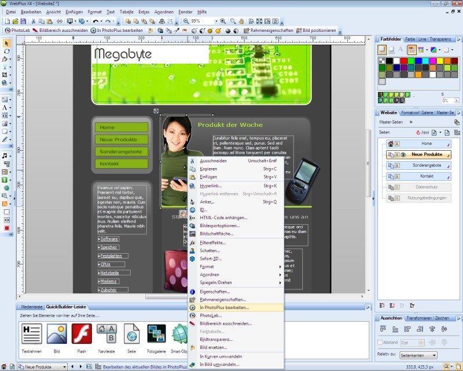This screenshot has width=463, height=371.
Task: Switch to the Medienleiste tab
Action: tap(32, 307)
